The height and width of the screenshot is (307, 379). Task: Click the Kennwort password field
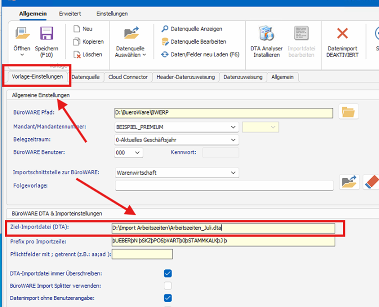221,153
